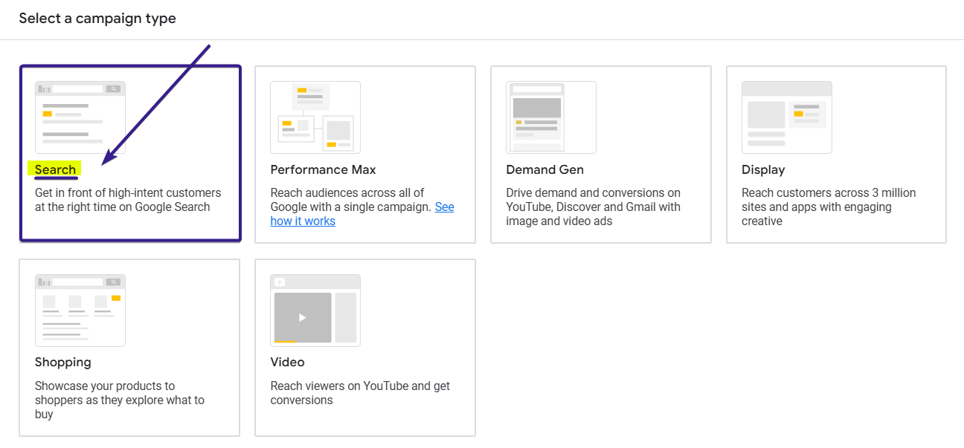Click the Search campaign preview thumbnail
Viewport: 964px width, 448px height.
[x=80, y=117]
